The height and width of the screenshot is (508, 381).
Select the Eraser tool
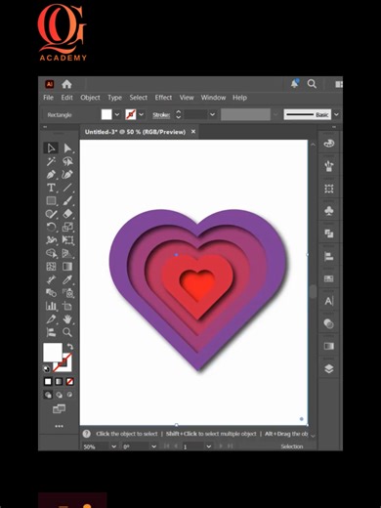67,214
